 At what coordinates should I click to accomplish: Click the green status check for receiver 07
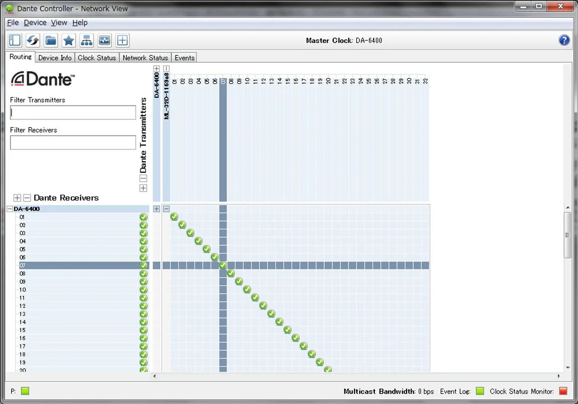pos(144,266)
